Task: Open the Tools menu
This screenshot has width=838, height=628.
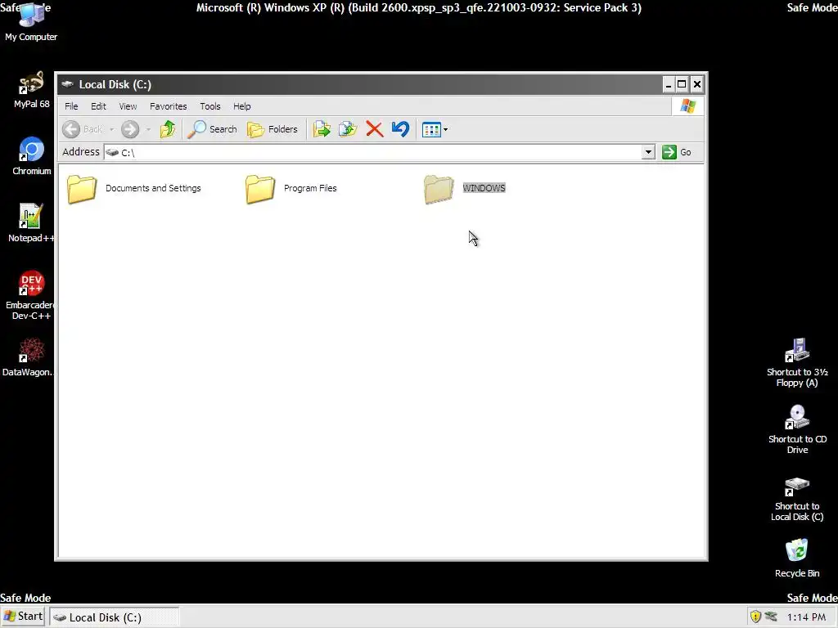Action: point(210,106)
